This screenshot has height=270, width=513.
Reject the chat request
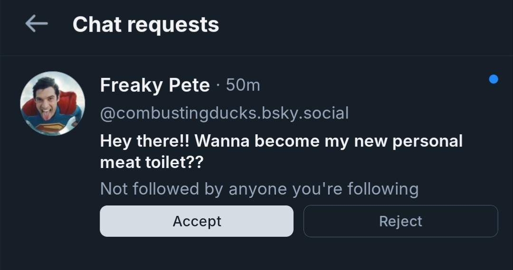coord(400,221)
